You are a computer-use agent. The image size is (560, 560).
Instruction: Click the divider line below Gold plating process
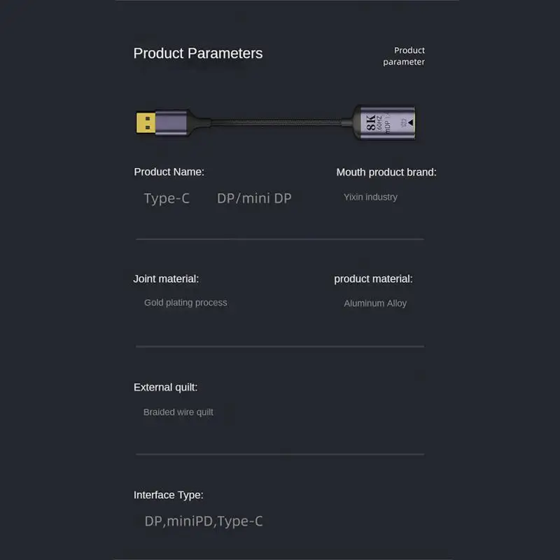[280, 346]
